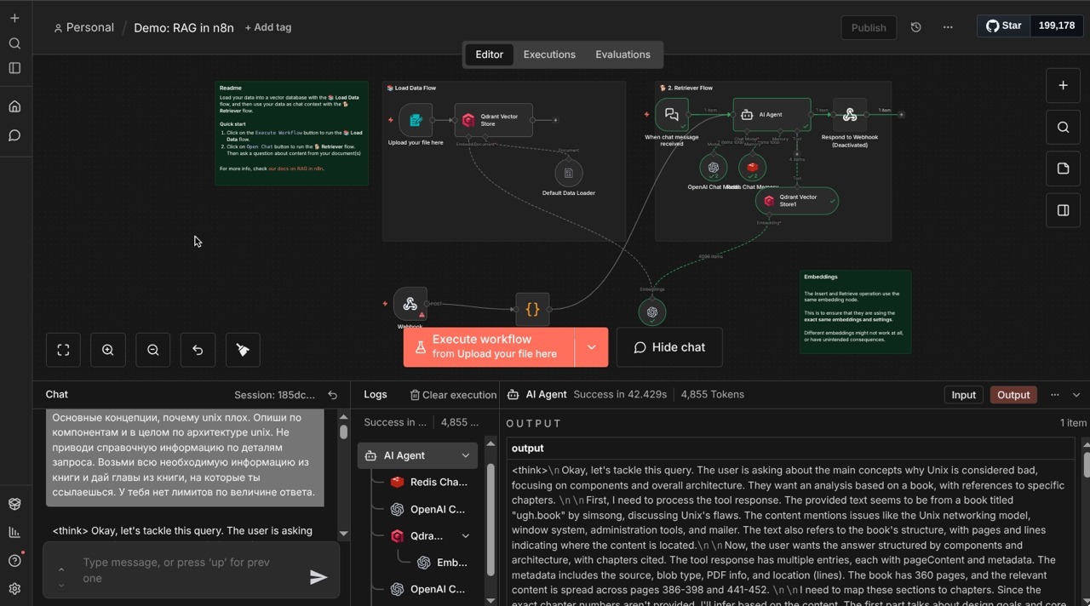Open search from the left sidebar magnifier icon
Viewport: 1090px width, 606px height.
coord(14,43)
